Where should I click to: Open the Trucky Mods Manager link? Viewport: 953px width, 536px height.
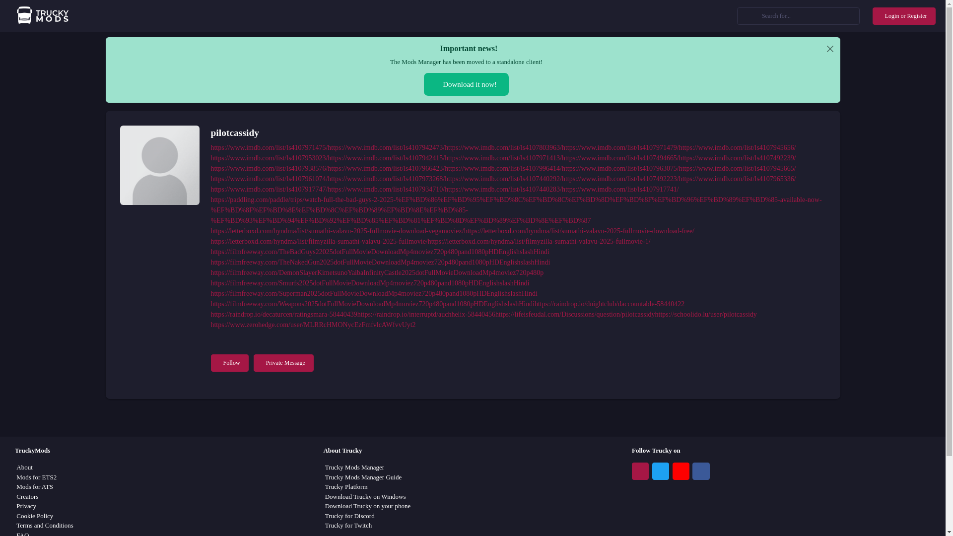354,468
